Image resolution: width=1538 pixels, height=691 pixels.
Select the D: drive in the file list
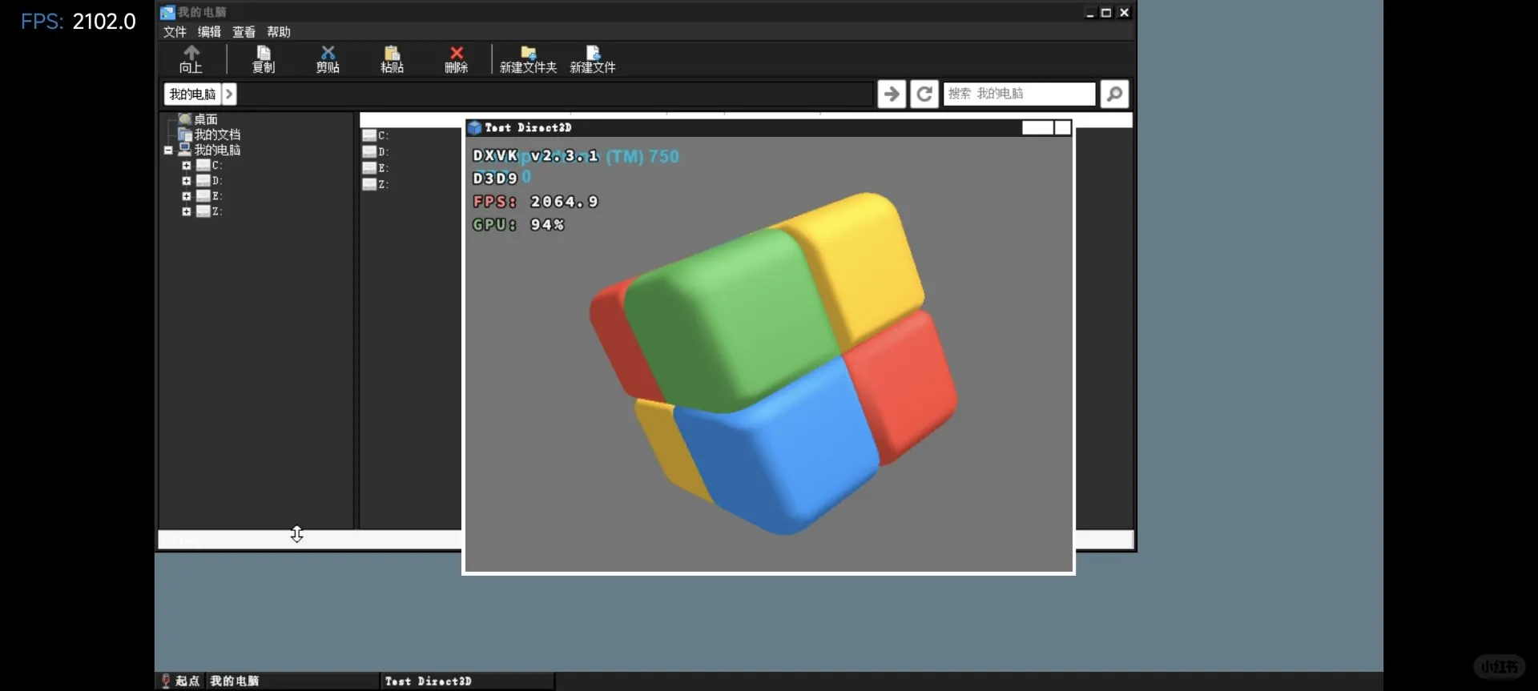tap(376, 151)
